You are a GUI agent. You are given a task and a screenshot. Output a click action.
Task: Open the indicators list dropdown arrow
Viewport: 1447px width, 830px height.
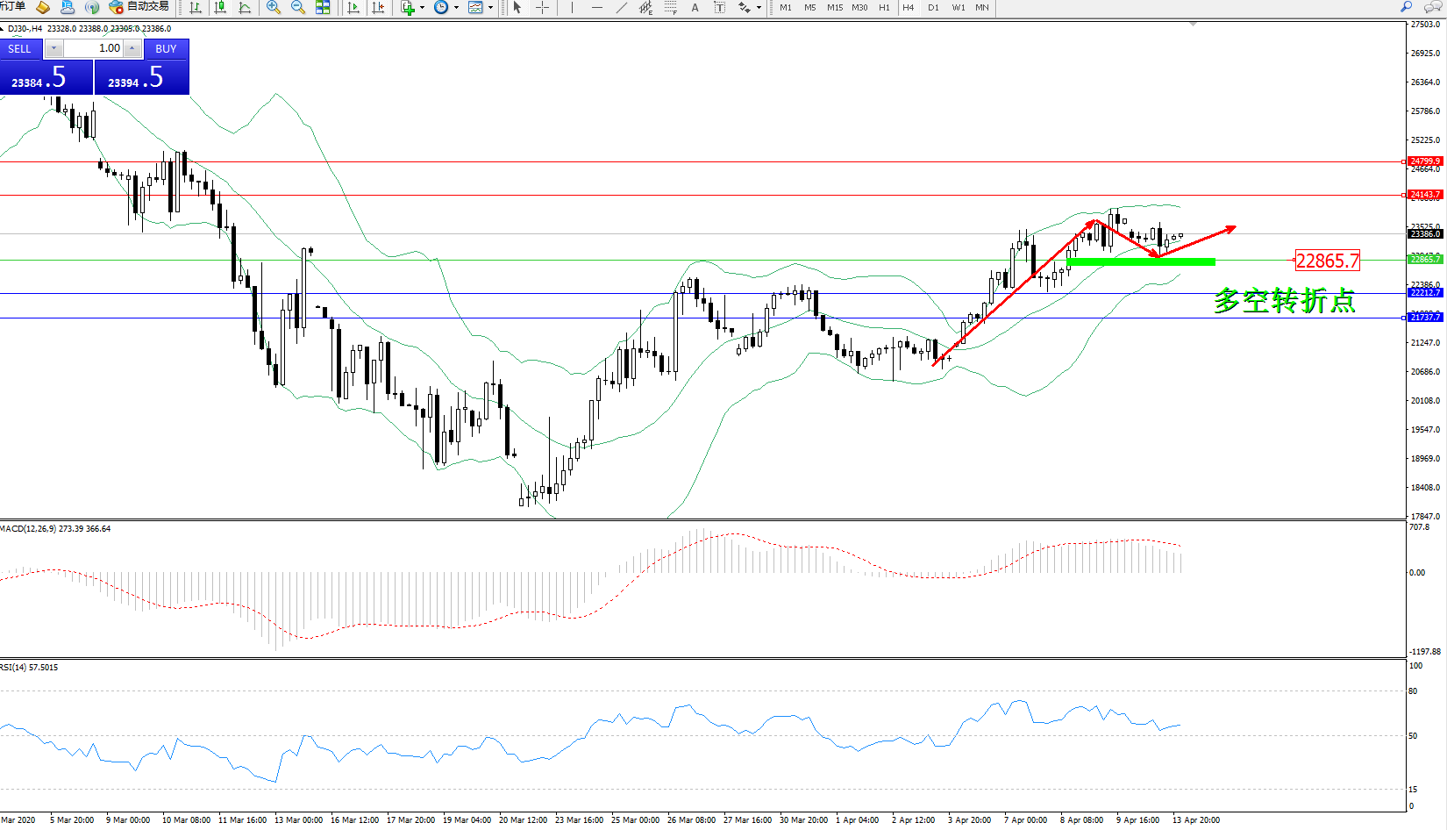[x=423, y=8]
